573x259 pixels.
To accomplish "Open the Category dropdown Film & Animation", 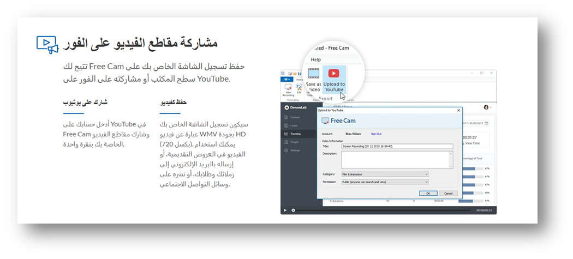I will point(385,174).
